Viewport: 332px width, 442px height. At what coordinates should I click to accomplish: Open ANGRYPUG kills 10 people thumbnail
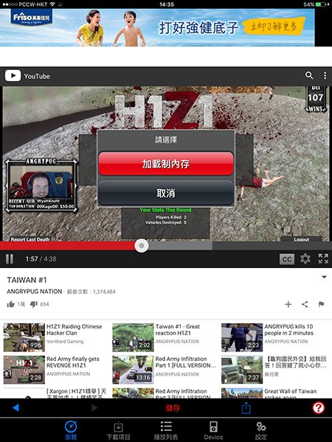point(242,337)
